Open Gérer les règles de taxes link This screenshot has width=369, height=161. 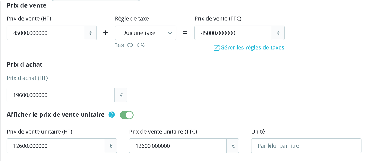point(252,48)
